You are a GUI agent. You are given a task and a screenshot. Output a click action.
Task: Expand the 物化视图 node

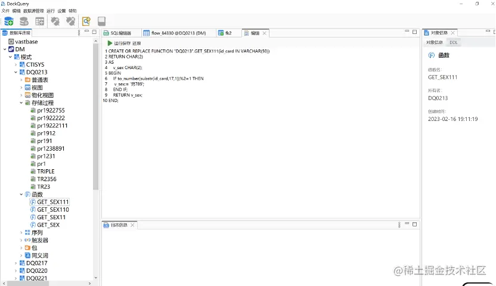[x=21, y=95]
